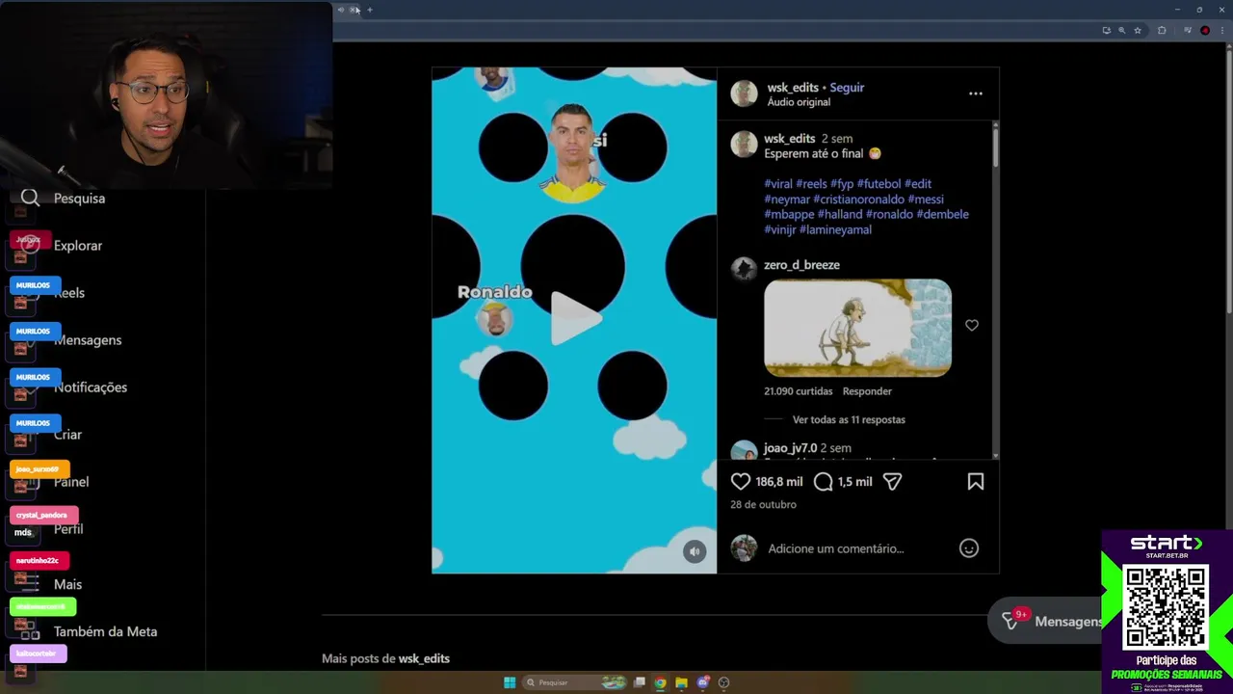The height and width of the screenshot is (694, 1233).
Task: Click the wsk_edits avatar in post header
Action: (744, 93)
